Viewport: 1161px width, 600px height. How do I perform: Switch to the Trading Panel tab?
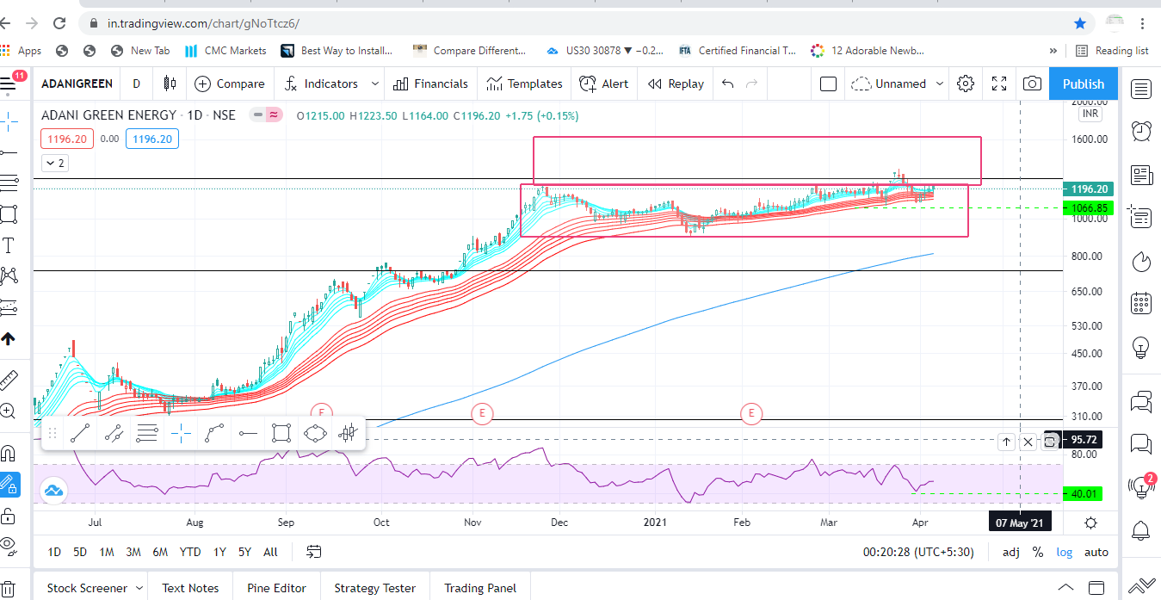tap(480, 588)
